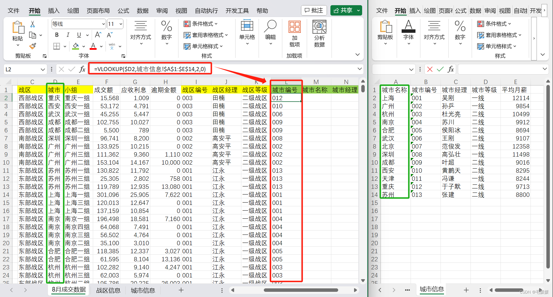Click the Decrease Font Size icon
This screenshot has height=297, width=553.
[110, 35]
